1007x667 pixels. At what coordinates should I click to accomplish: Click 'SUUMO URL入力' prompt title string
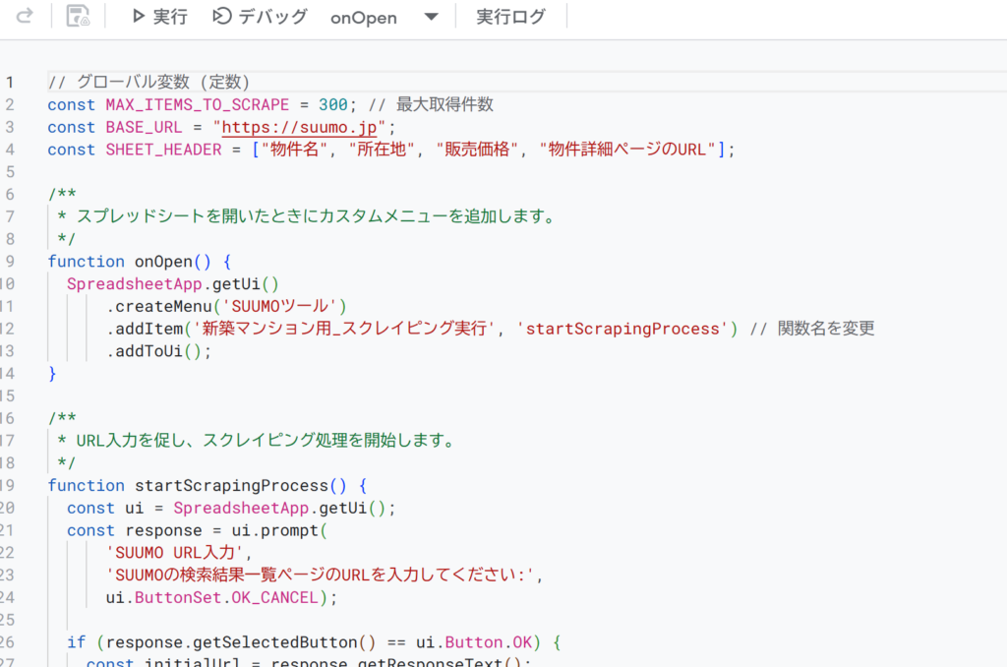tap(175, 553)
